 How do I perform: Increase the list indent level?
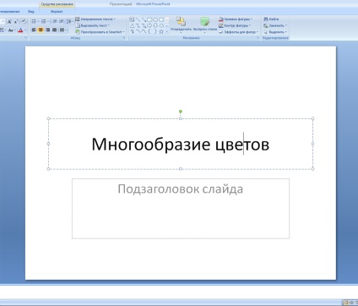pos(61,21)
